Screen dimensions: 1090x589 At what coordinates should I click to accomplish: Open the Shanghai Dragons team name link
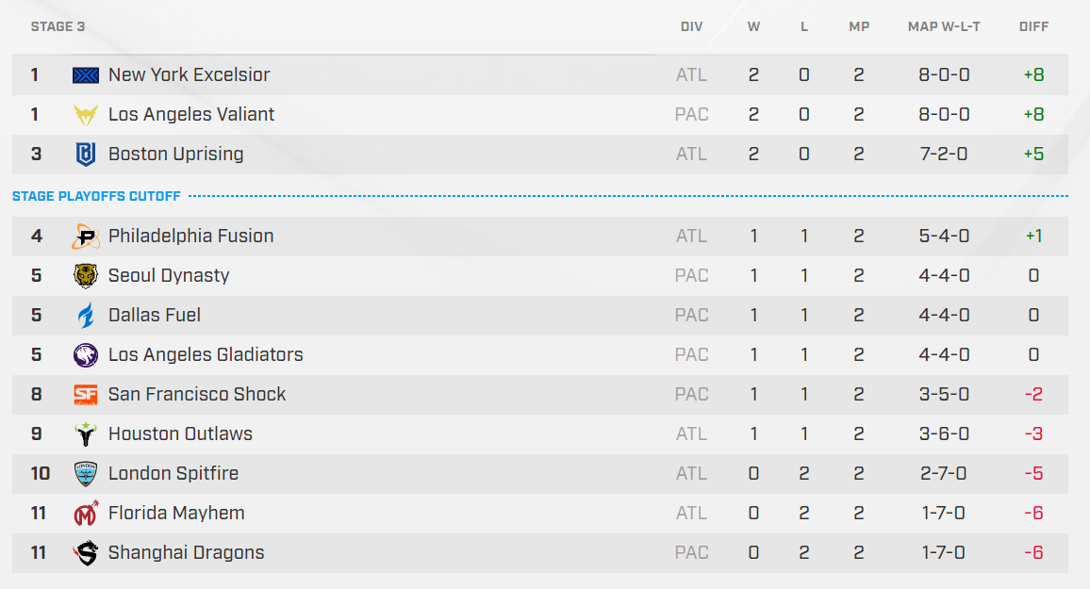click(x=186, y=553)
